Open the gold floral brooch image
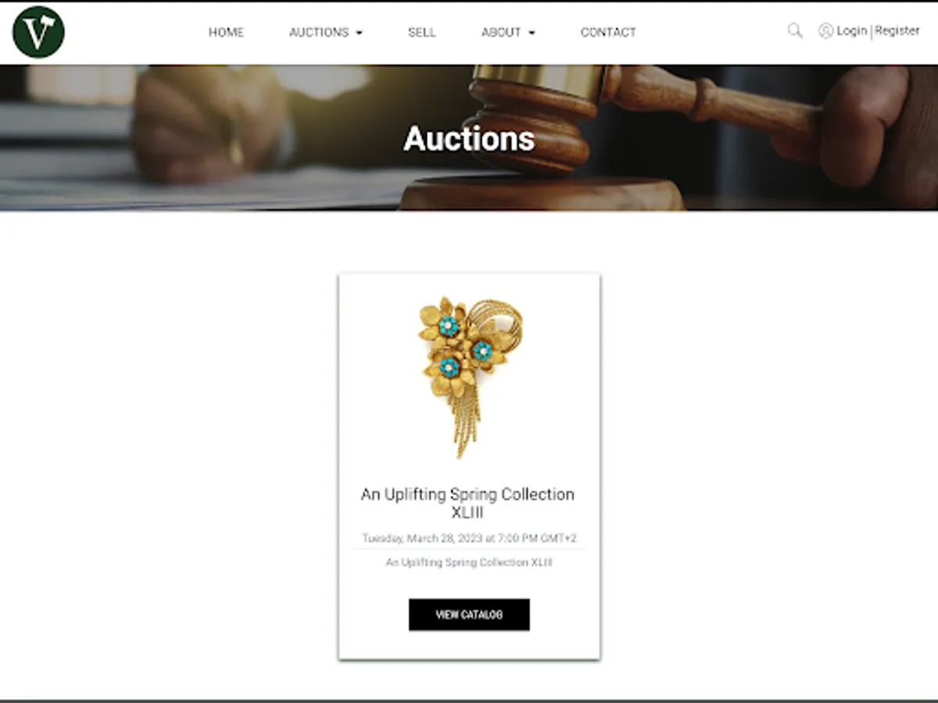The image size is (938, 703). click(x=470, y=376)
